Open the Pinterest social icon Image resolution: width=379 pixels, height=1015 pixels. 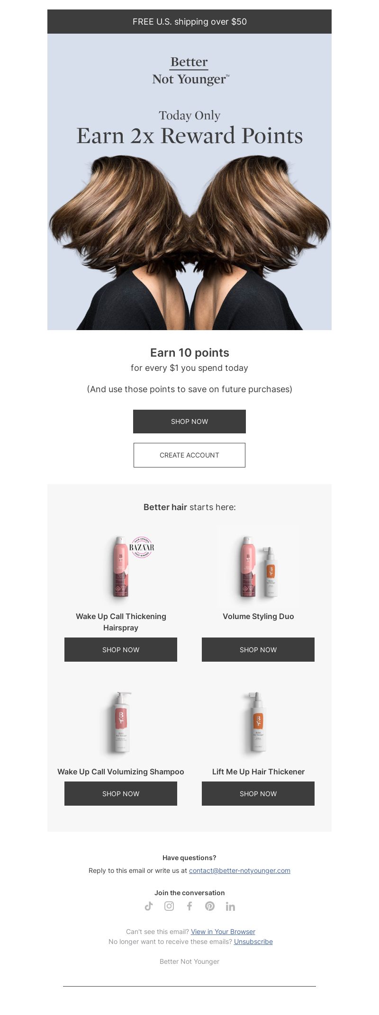coord(210,906)
